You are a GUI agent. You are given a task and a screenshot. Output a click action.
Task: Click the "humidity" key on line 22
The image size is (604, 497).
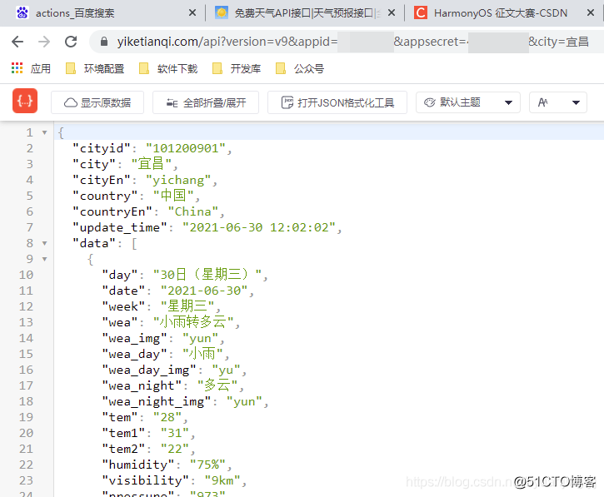(138, 465)
